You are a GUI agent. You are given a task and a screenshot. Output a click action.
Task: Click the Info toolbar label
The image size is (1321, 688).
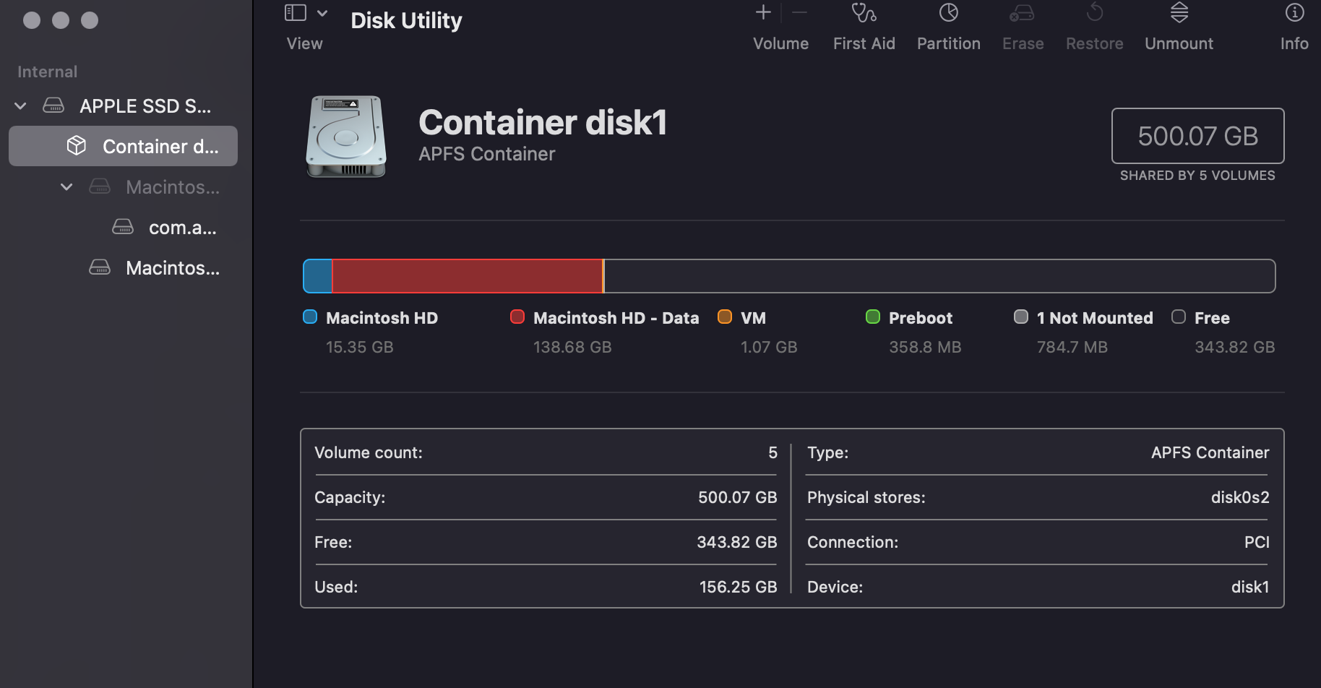coord(1294,43)
